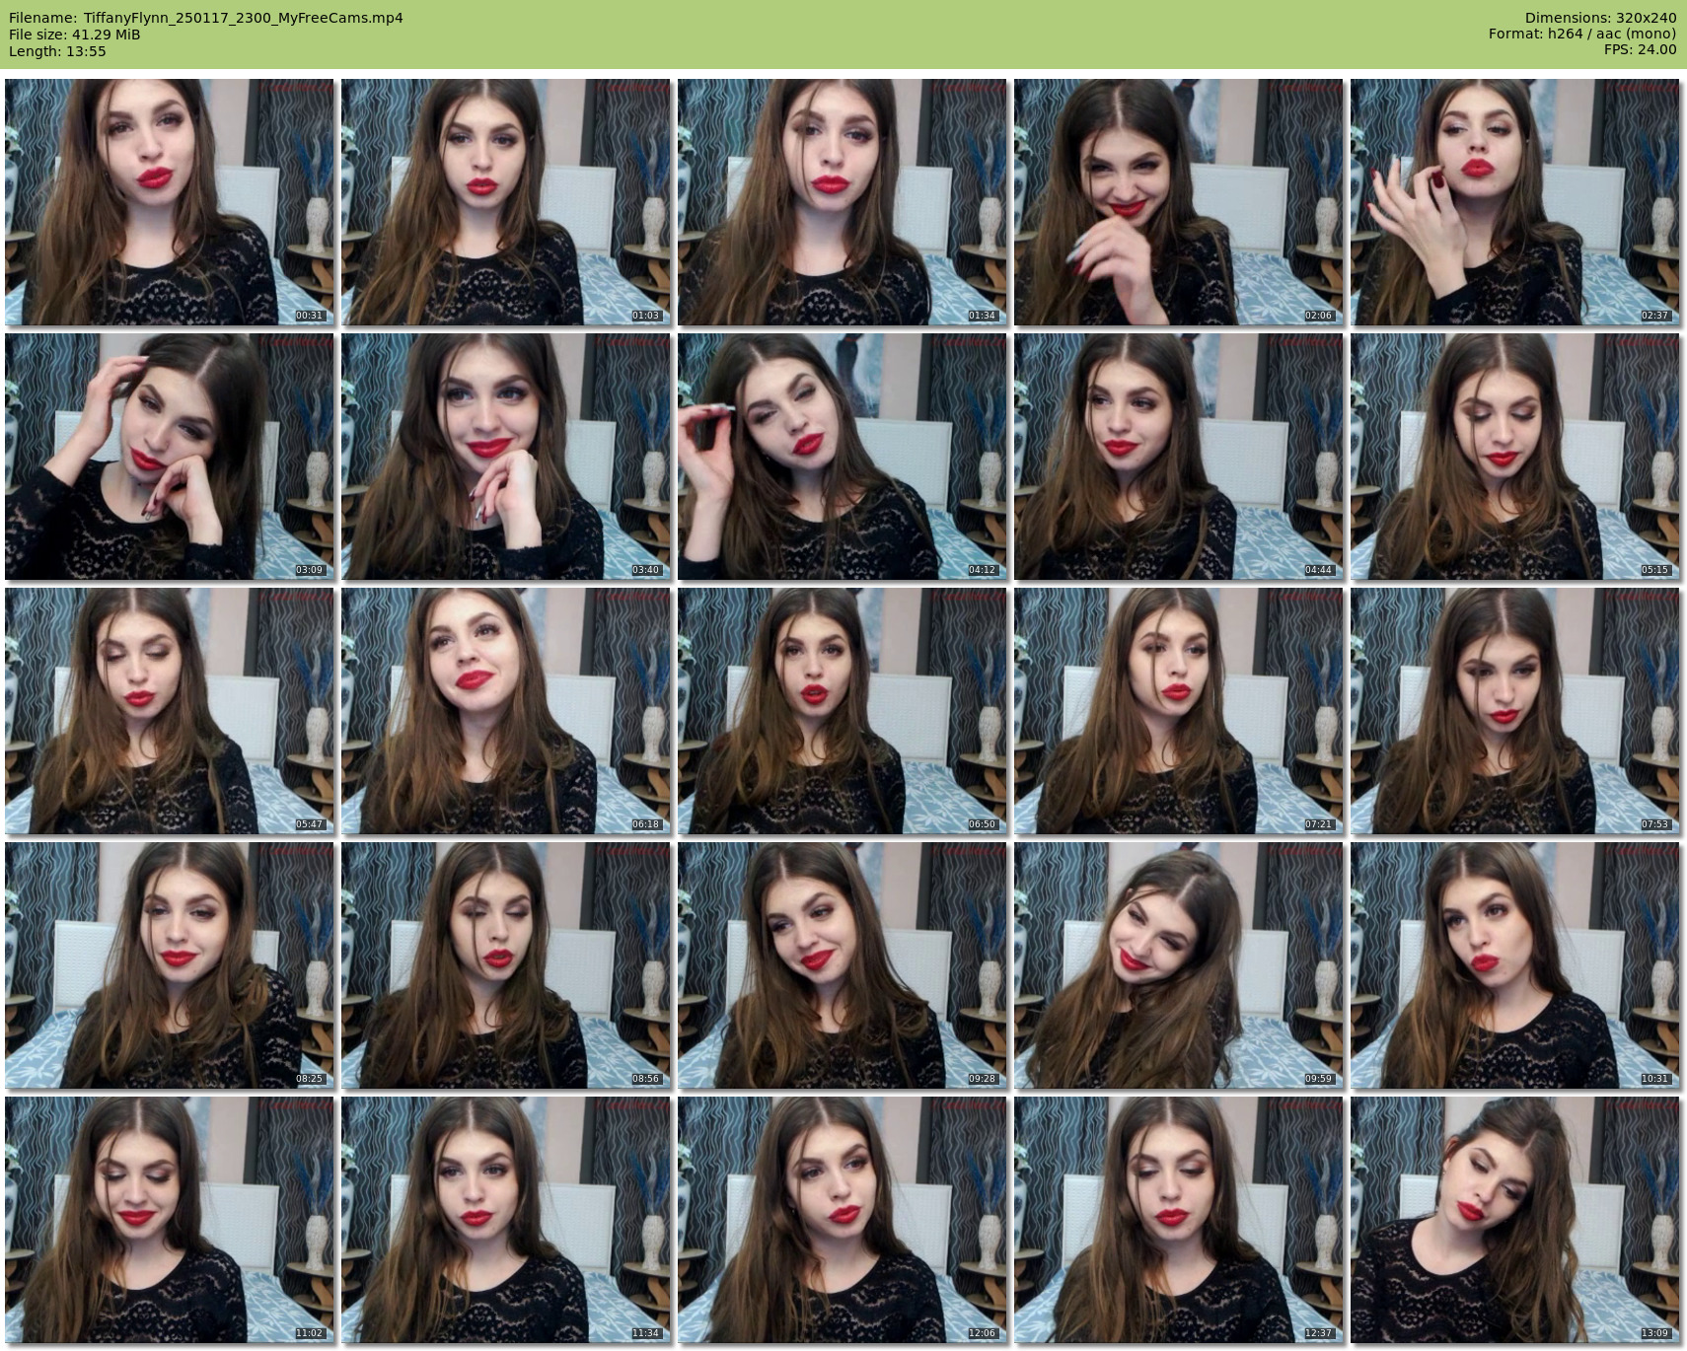Open the frame timestamped 02:06
Image resolution: width=1687 pixels, height=1351 pixels.
pos(1178,202)
